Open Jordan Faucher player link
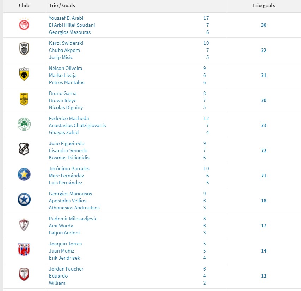 coord(66,269)
